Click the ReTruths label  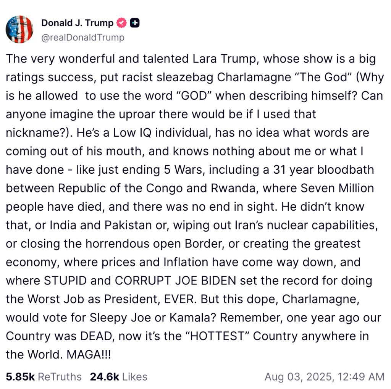point(60,377)
